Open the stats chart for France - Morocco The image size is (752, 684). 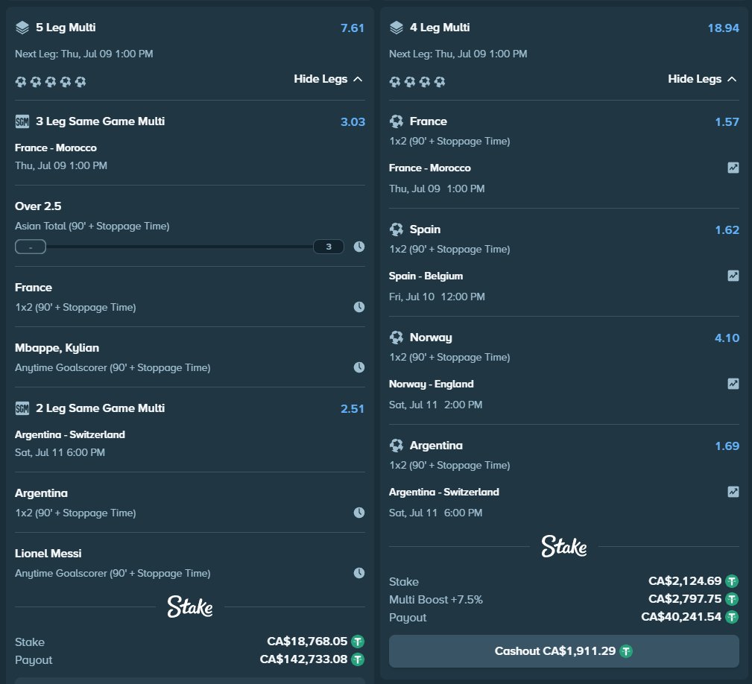pos(733,168)
